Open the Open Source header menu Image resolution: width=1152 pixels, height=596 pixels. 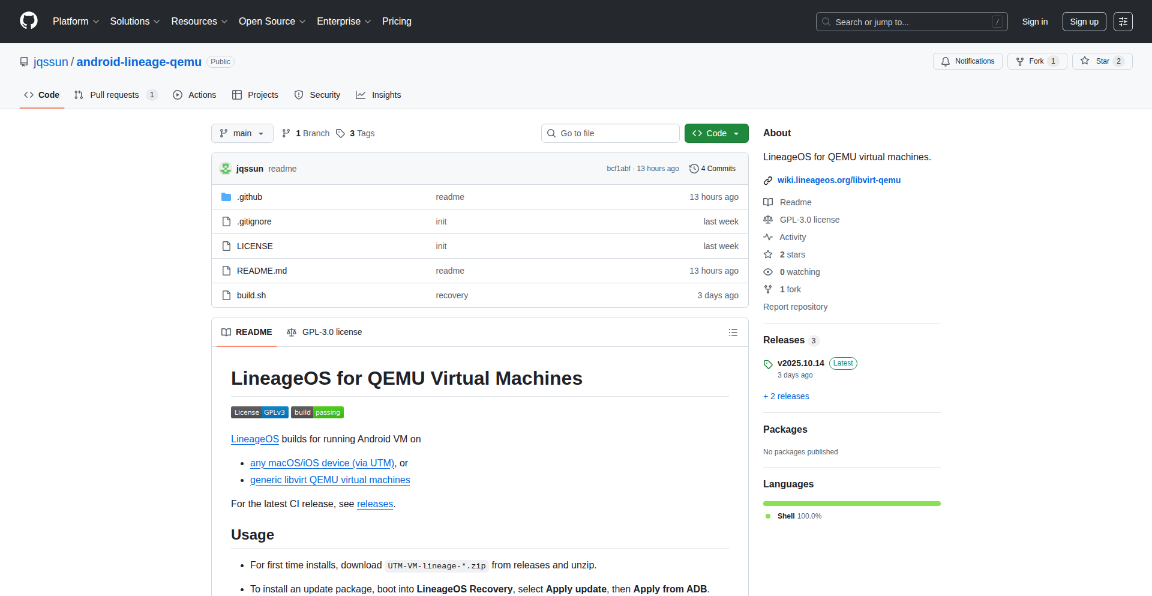pos(272,22)
